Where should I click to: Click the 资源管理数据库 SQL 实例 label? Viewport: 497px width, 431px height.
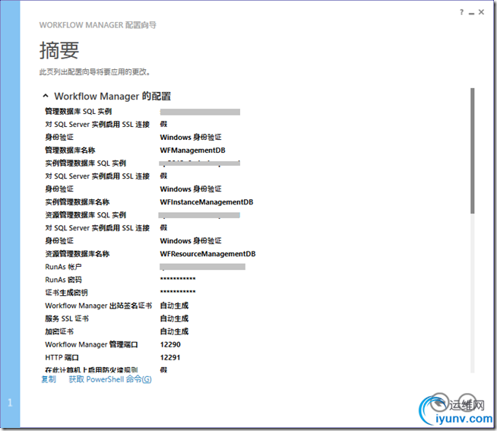click(x=86, y=215)
